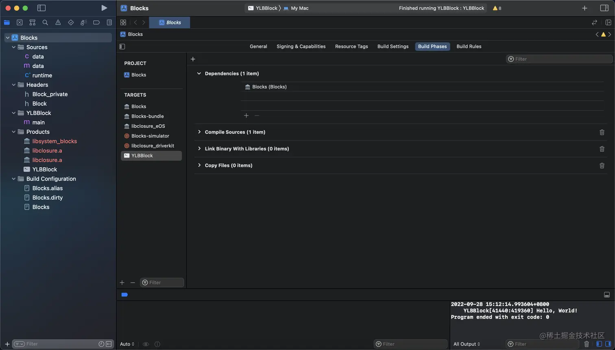Open related items grid menu
This screenshot has height=350, width=615.
123,22
